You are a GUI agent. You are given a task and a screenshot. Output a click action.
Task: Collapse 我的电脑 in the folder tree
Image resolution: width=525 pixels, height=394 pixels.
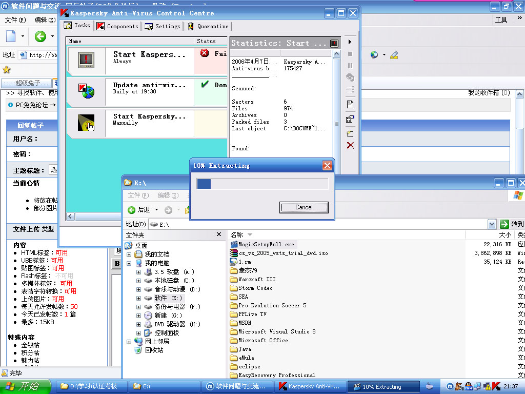point(129,263)
